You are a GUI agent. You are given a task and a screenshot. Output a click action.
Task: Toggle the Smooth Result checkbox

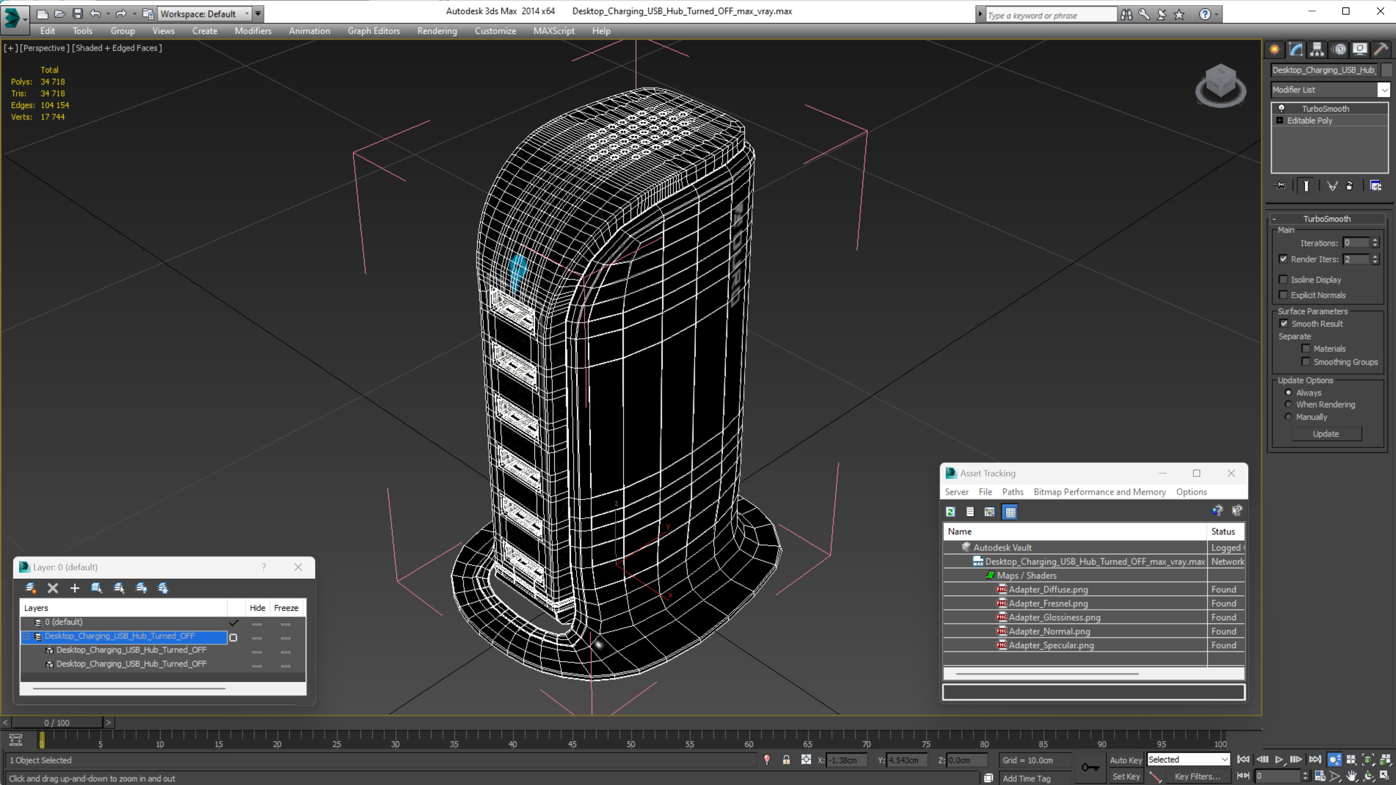click(x=1284, y=323)
